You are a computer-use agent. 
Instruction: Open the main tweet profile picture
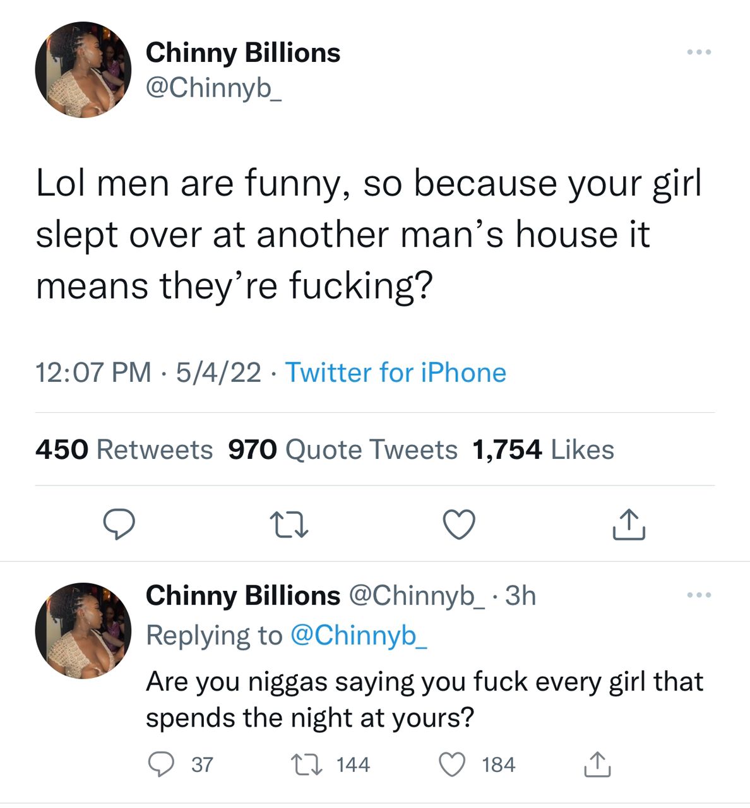pyautogui.click(x=83, y=69)
